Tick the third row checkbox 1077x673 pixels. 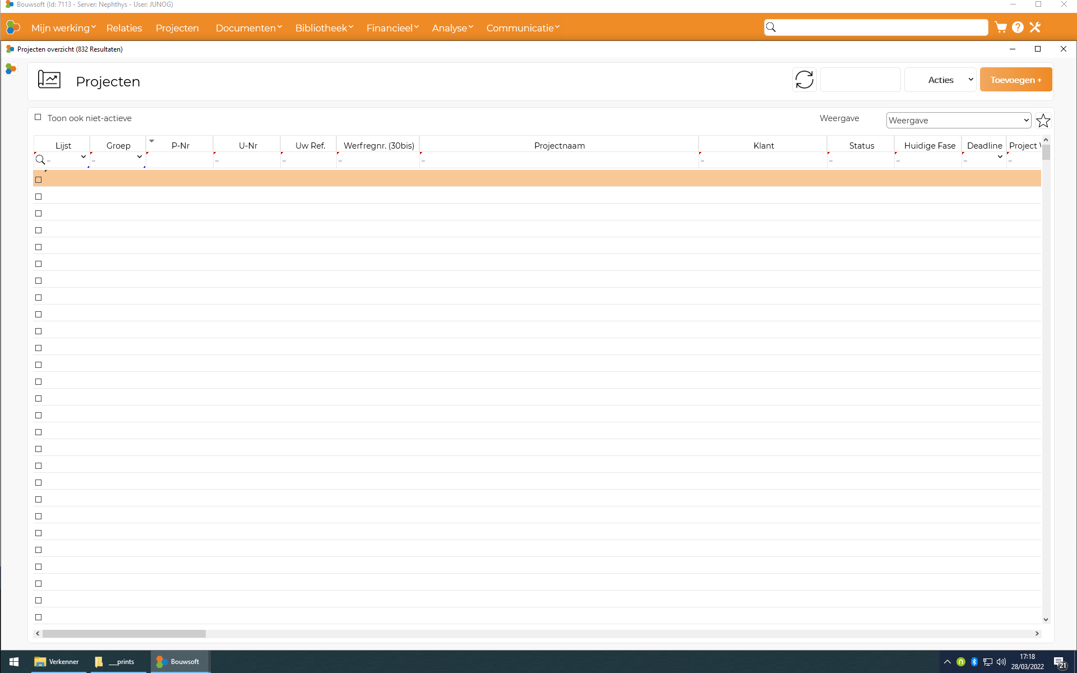[39, 214]
